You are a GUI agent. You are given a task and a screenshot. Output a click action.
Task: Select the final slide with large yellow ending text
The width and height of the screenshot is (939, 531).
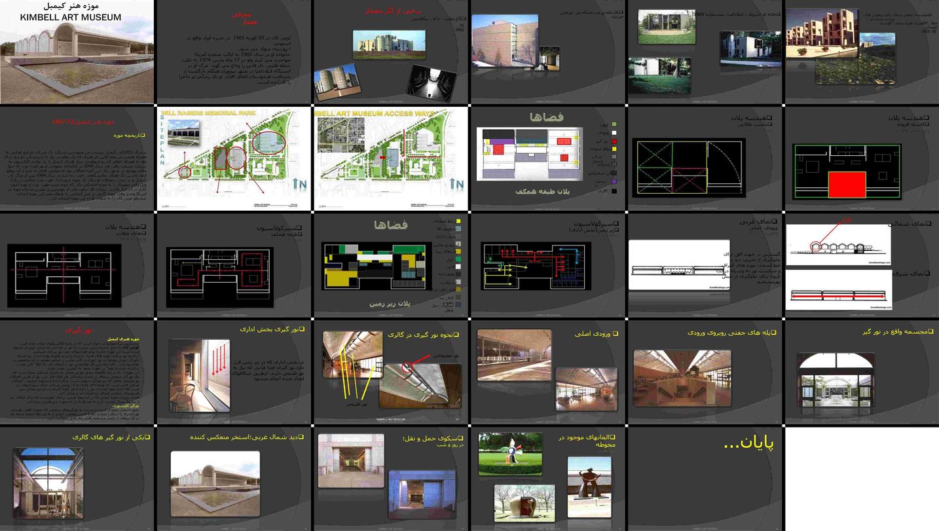coord(705,478)
